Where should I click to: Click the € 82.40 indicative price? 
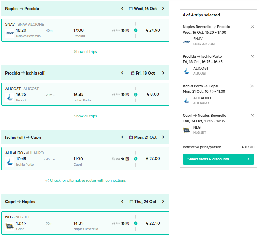248,147
